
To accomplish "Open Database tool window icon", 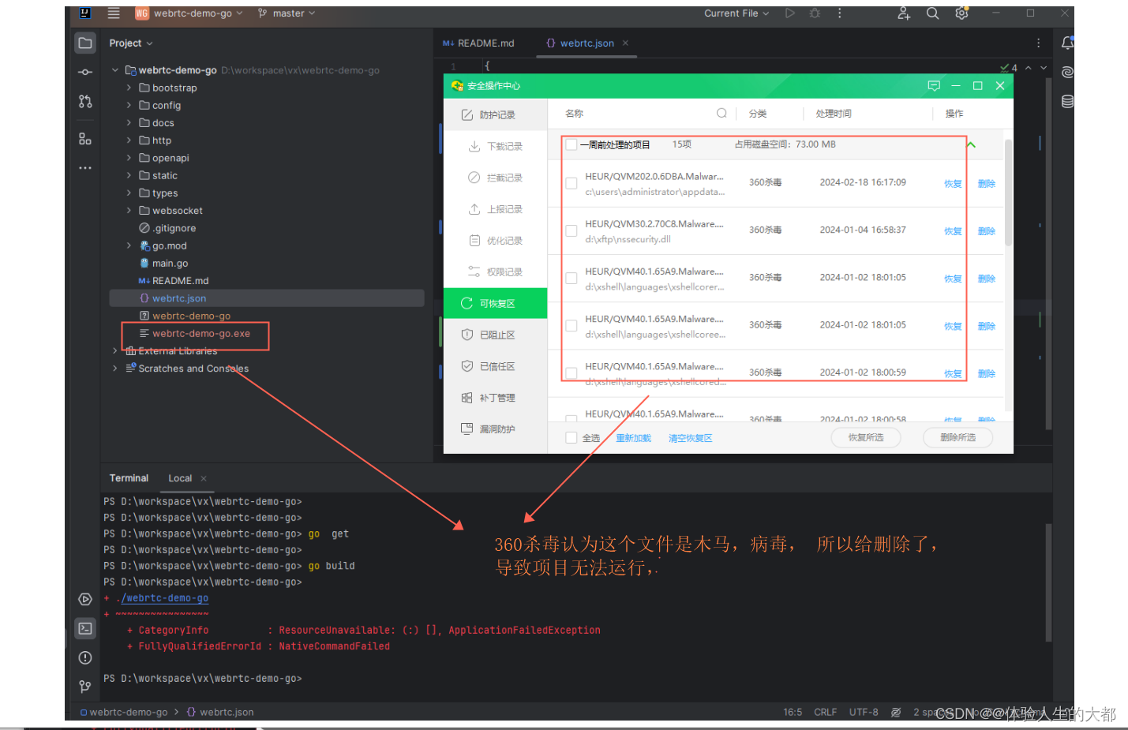I will click(x=1067, y=101).
